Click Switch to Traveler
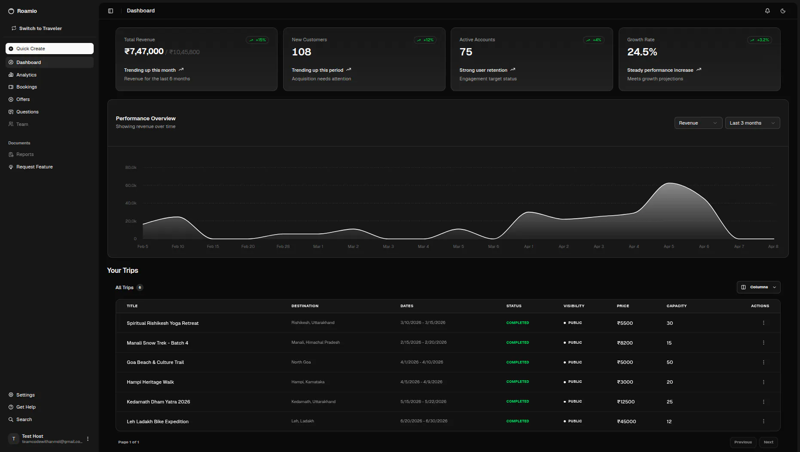This screenshot has width=800, height=452. pos(37,28)
